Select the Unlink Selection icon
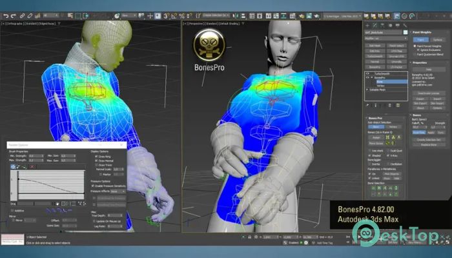 30,16
